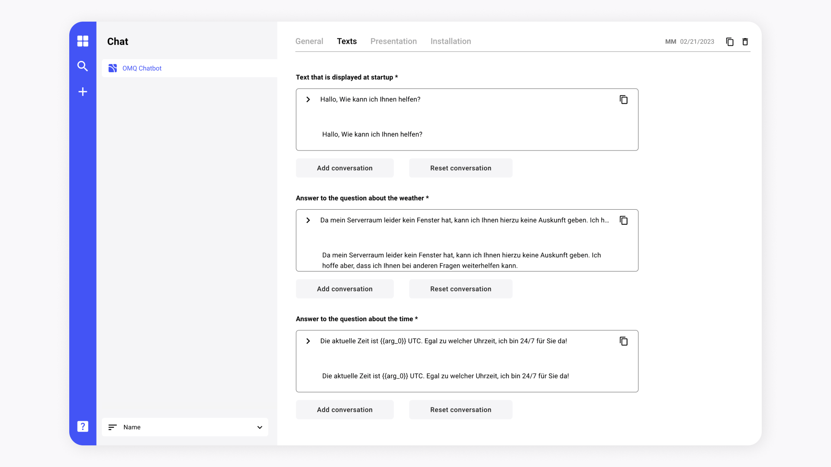The width and height of the screenshot is (831, 467).
Task: Click the sort icon beside Name
Action: coord(113,427)
